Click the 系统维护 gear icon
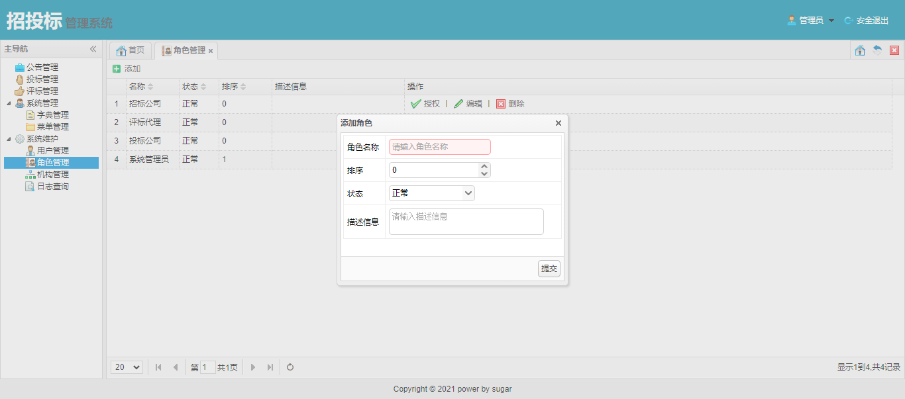The image size is (905, 399). (20, 138)
